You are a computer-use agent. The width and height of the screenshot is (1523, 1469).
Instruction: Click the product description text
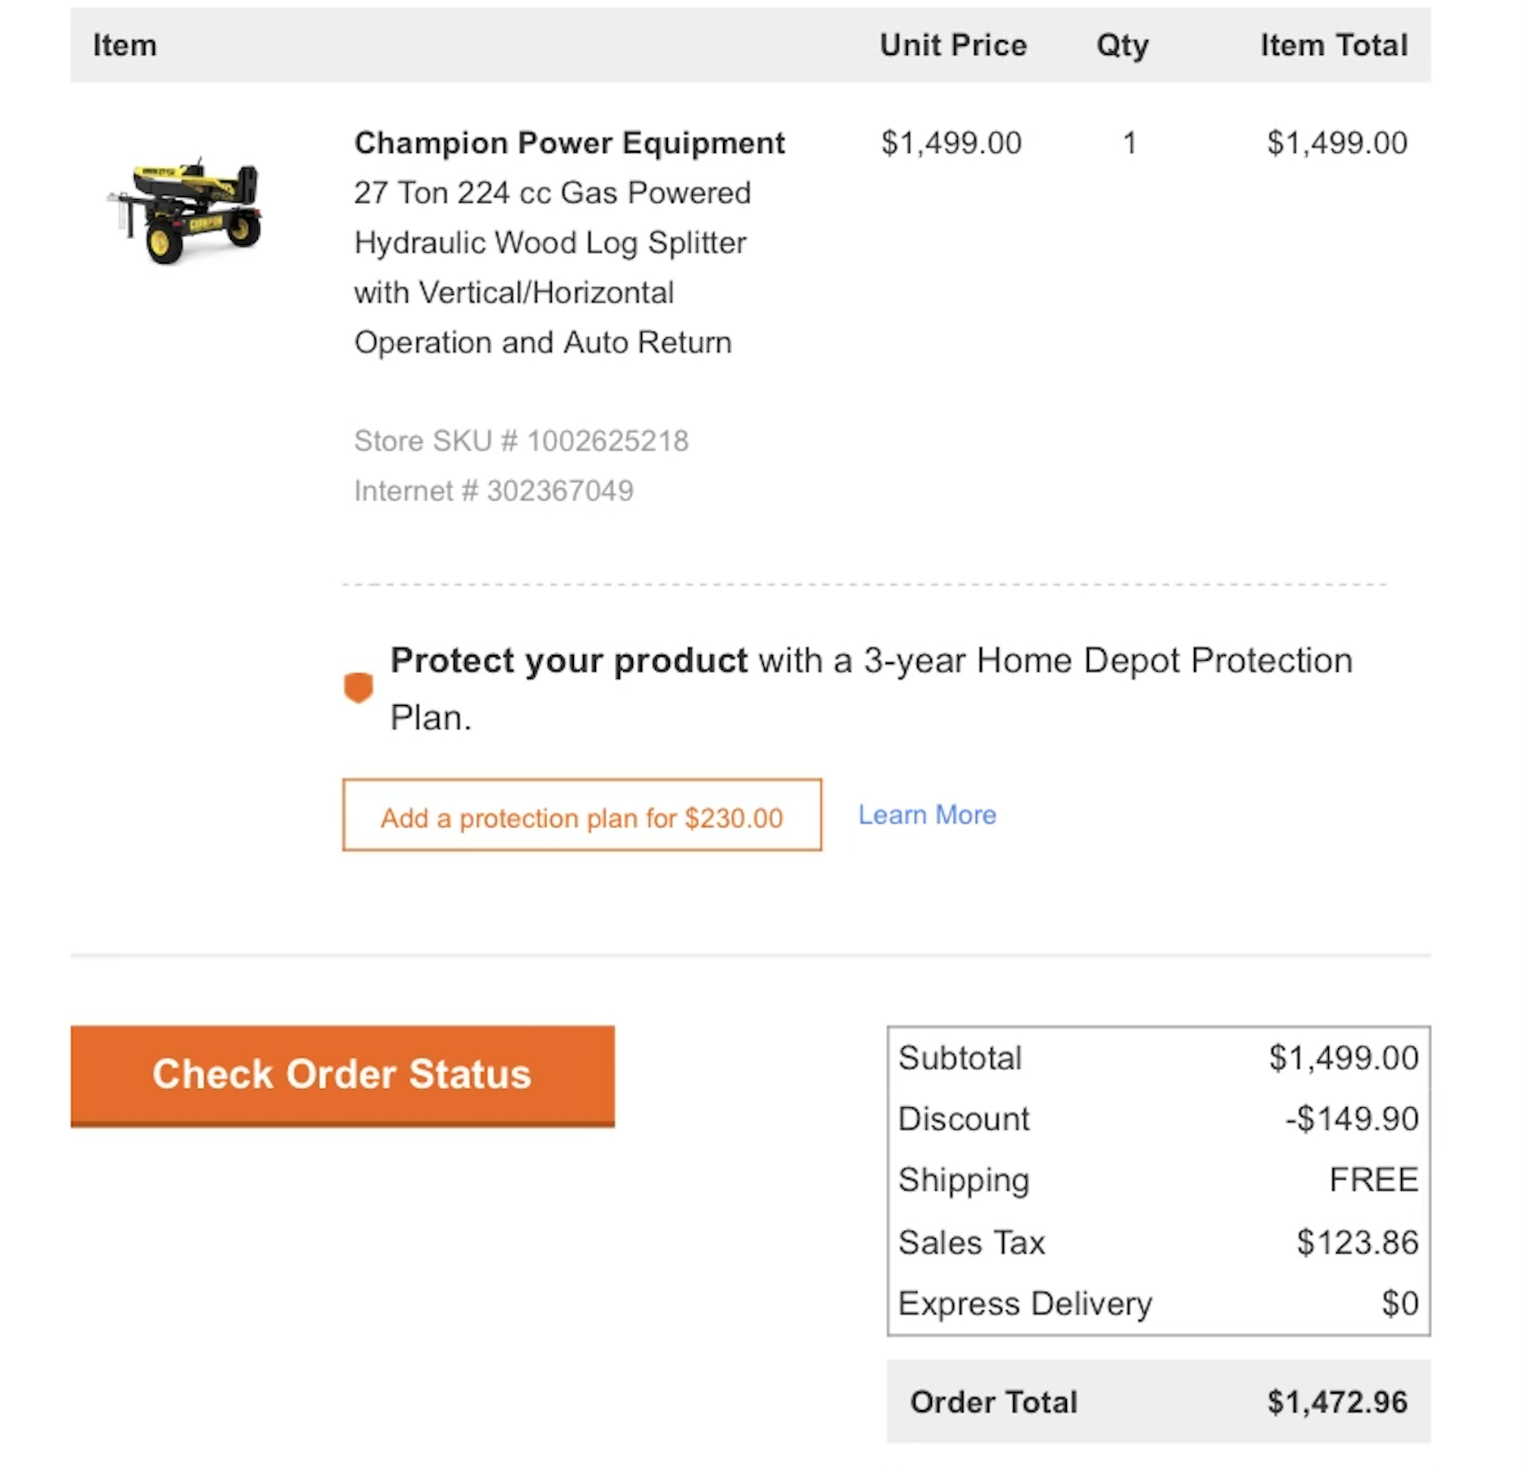[550, 268]
